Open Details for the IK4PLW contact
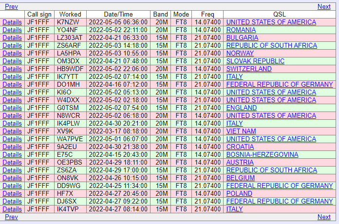The height and width of the screenshot is (224, 339). coord(12,123)
